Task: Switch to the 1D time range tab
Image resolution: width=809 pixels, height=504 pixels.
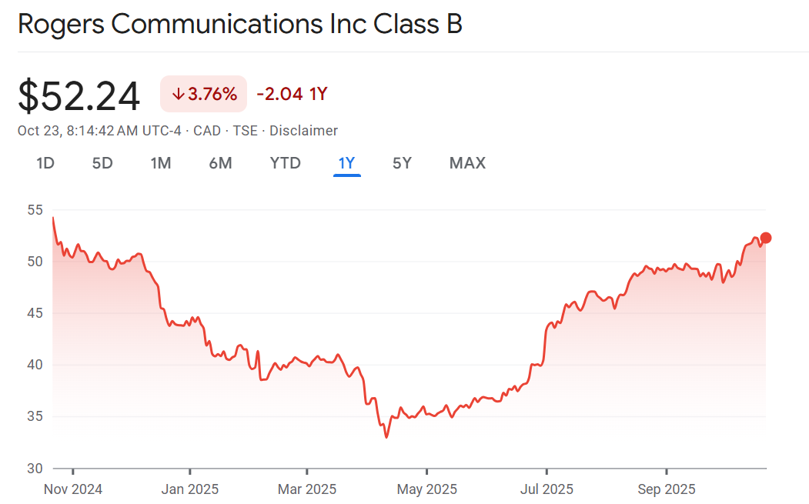Action: point(45,163)
